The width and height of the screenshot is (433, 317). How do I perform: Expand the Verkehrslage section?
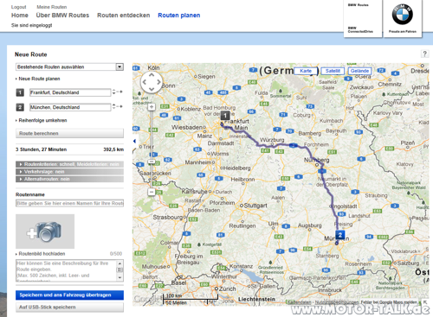click(69, 172)
